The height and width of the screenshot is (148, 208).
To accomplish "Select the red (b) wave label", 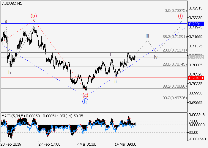I will click(x=34, y=15).
